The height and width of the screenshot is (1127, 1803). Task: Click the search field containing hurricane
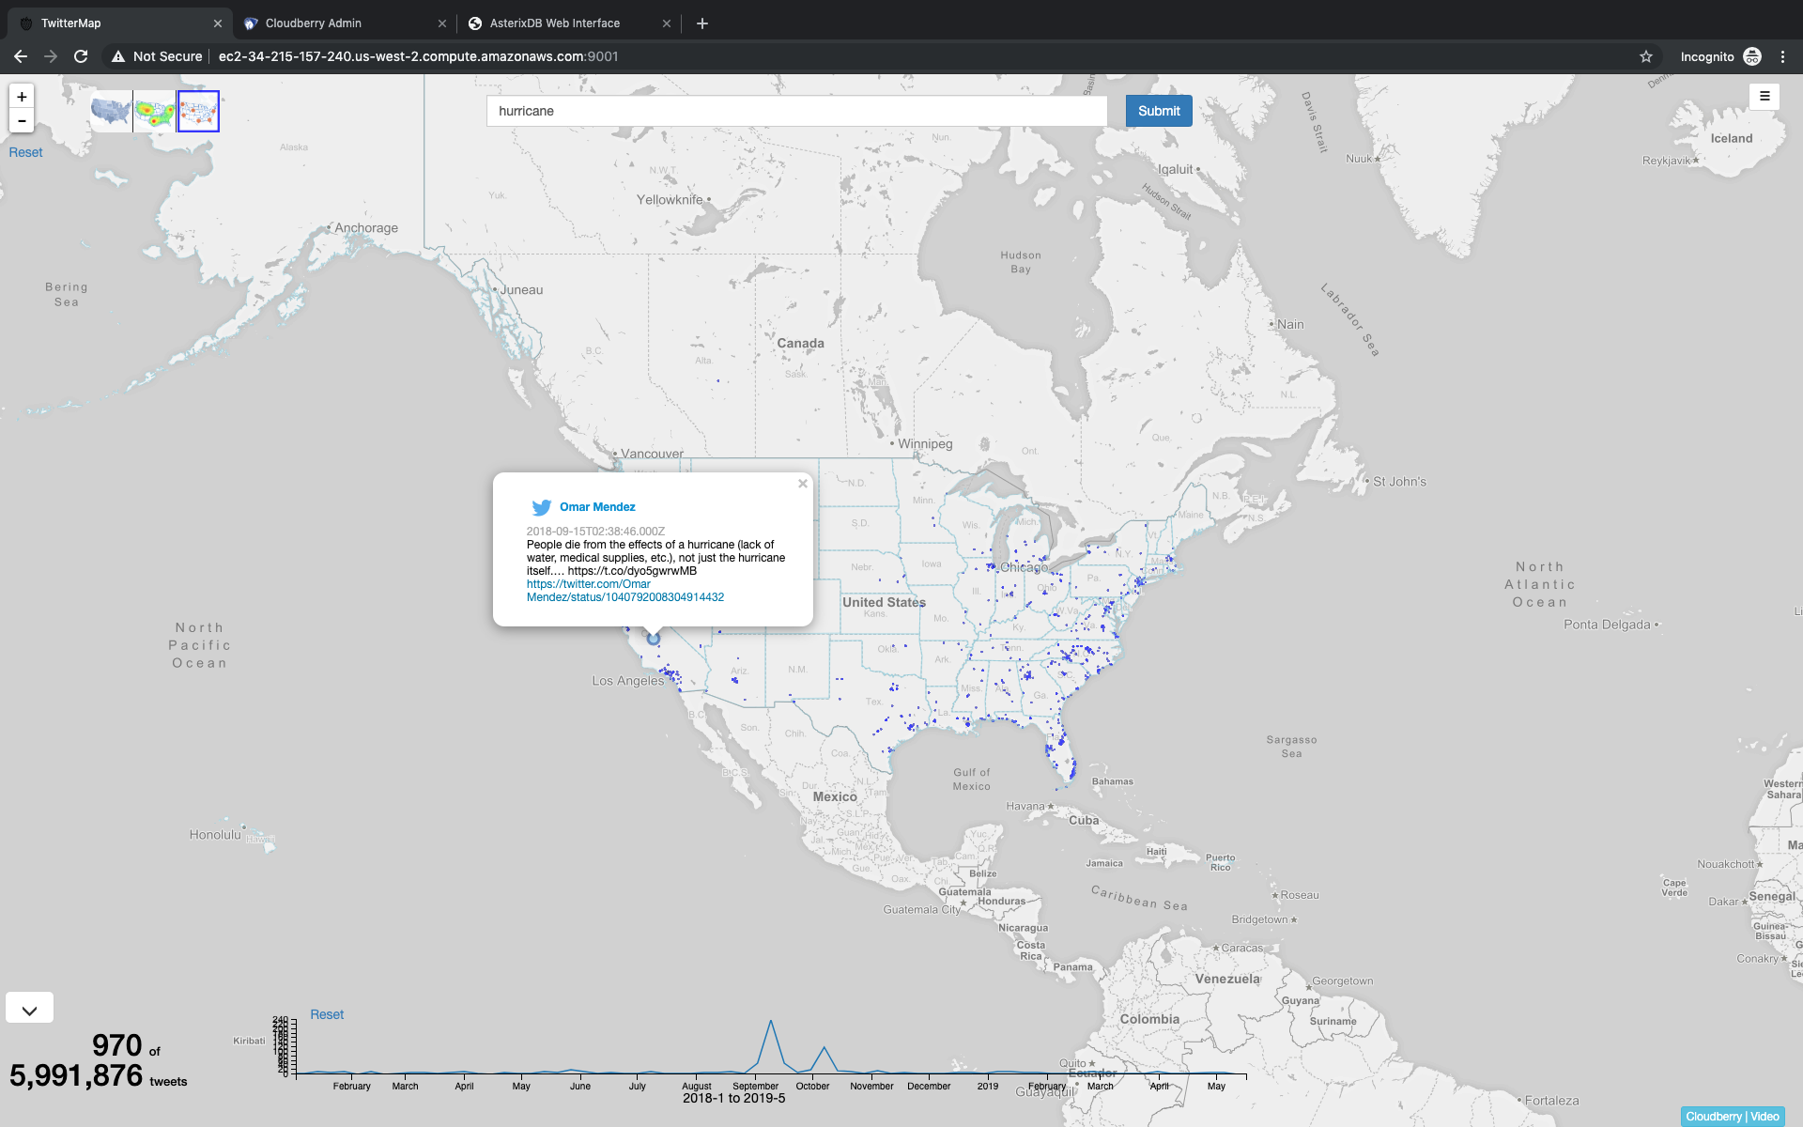click(796, 111)
